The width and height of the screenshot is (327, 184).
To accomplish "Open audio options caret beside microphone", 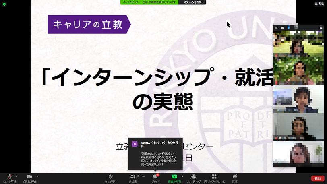I will pos(17,177).
